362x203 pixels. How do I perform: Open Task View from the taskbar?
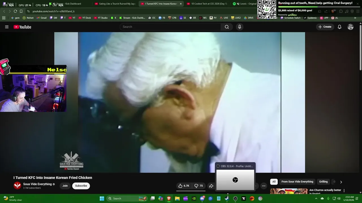152,198
